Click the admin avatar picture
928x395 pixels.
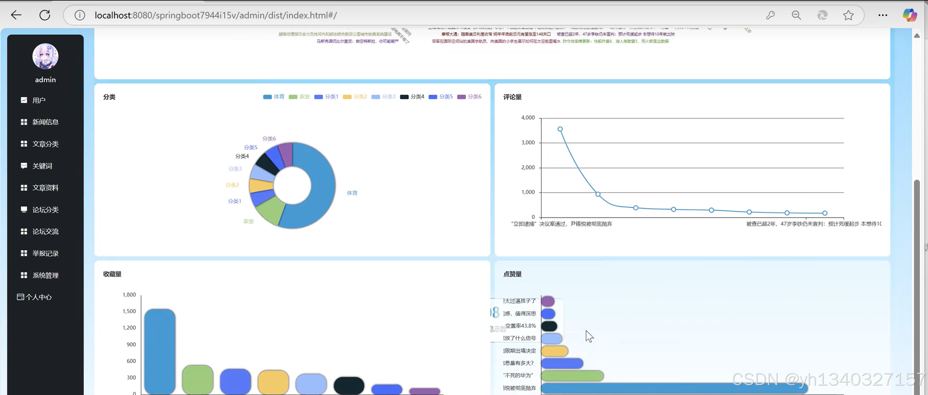46,56
